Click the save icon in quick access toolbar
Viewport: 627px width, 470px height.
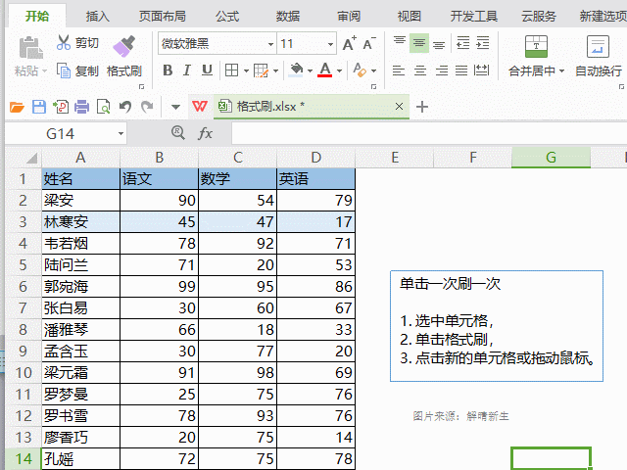[x=38, y=107]
